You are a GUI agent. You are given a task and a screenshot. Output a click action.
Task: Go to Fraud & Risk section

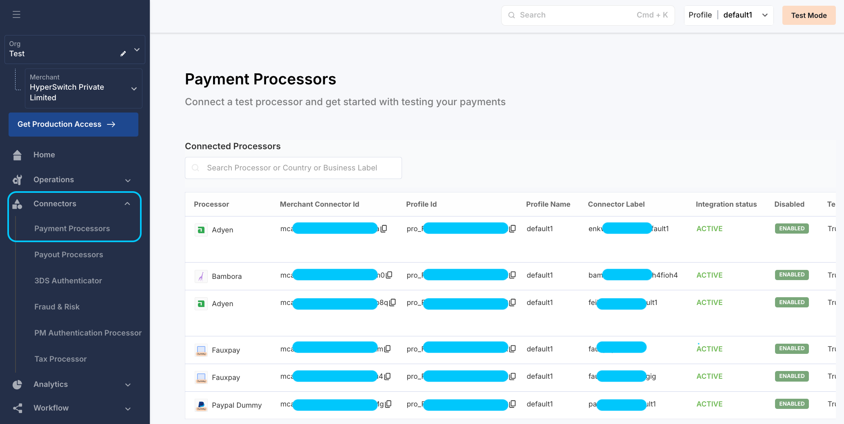[x=57, y=307]
